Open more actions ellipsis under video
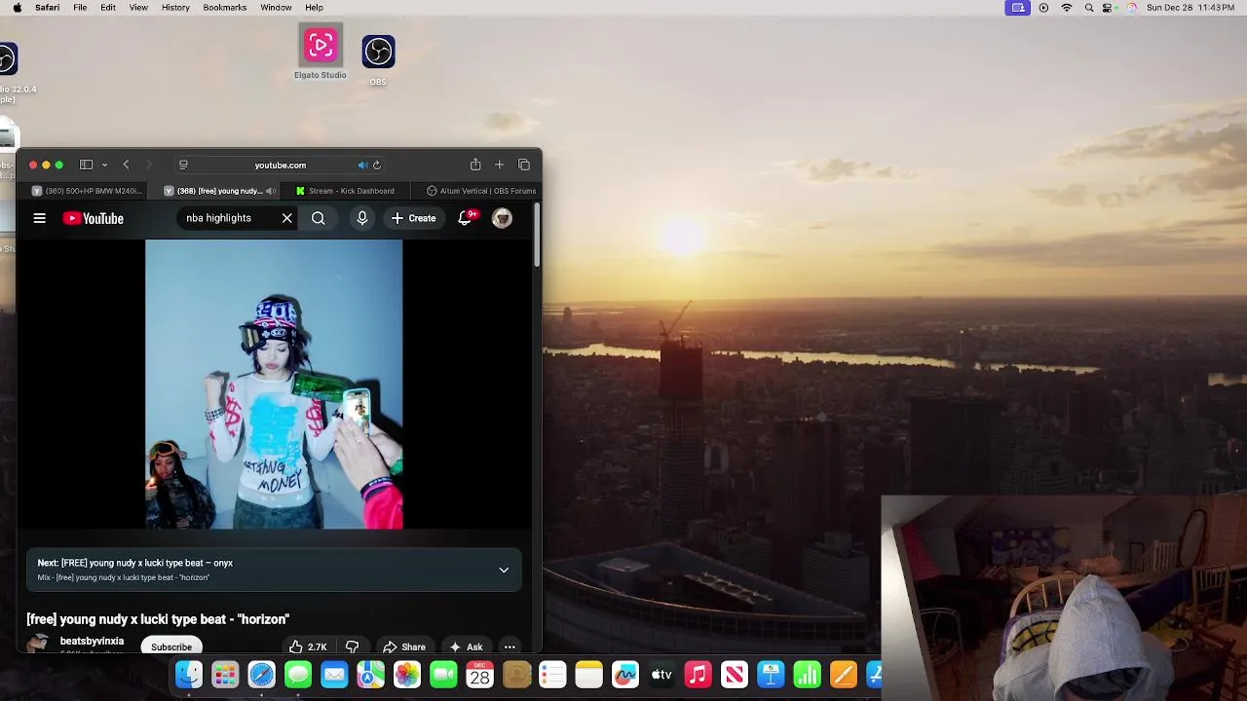The height and width of the screenshot is (701, 1247). [510, 646]
